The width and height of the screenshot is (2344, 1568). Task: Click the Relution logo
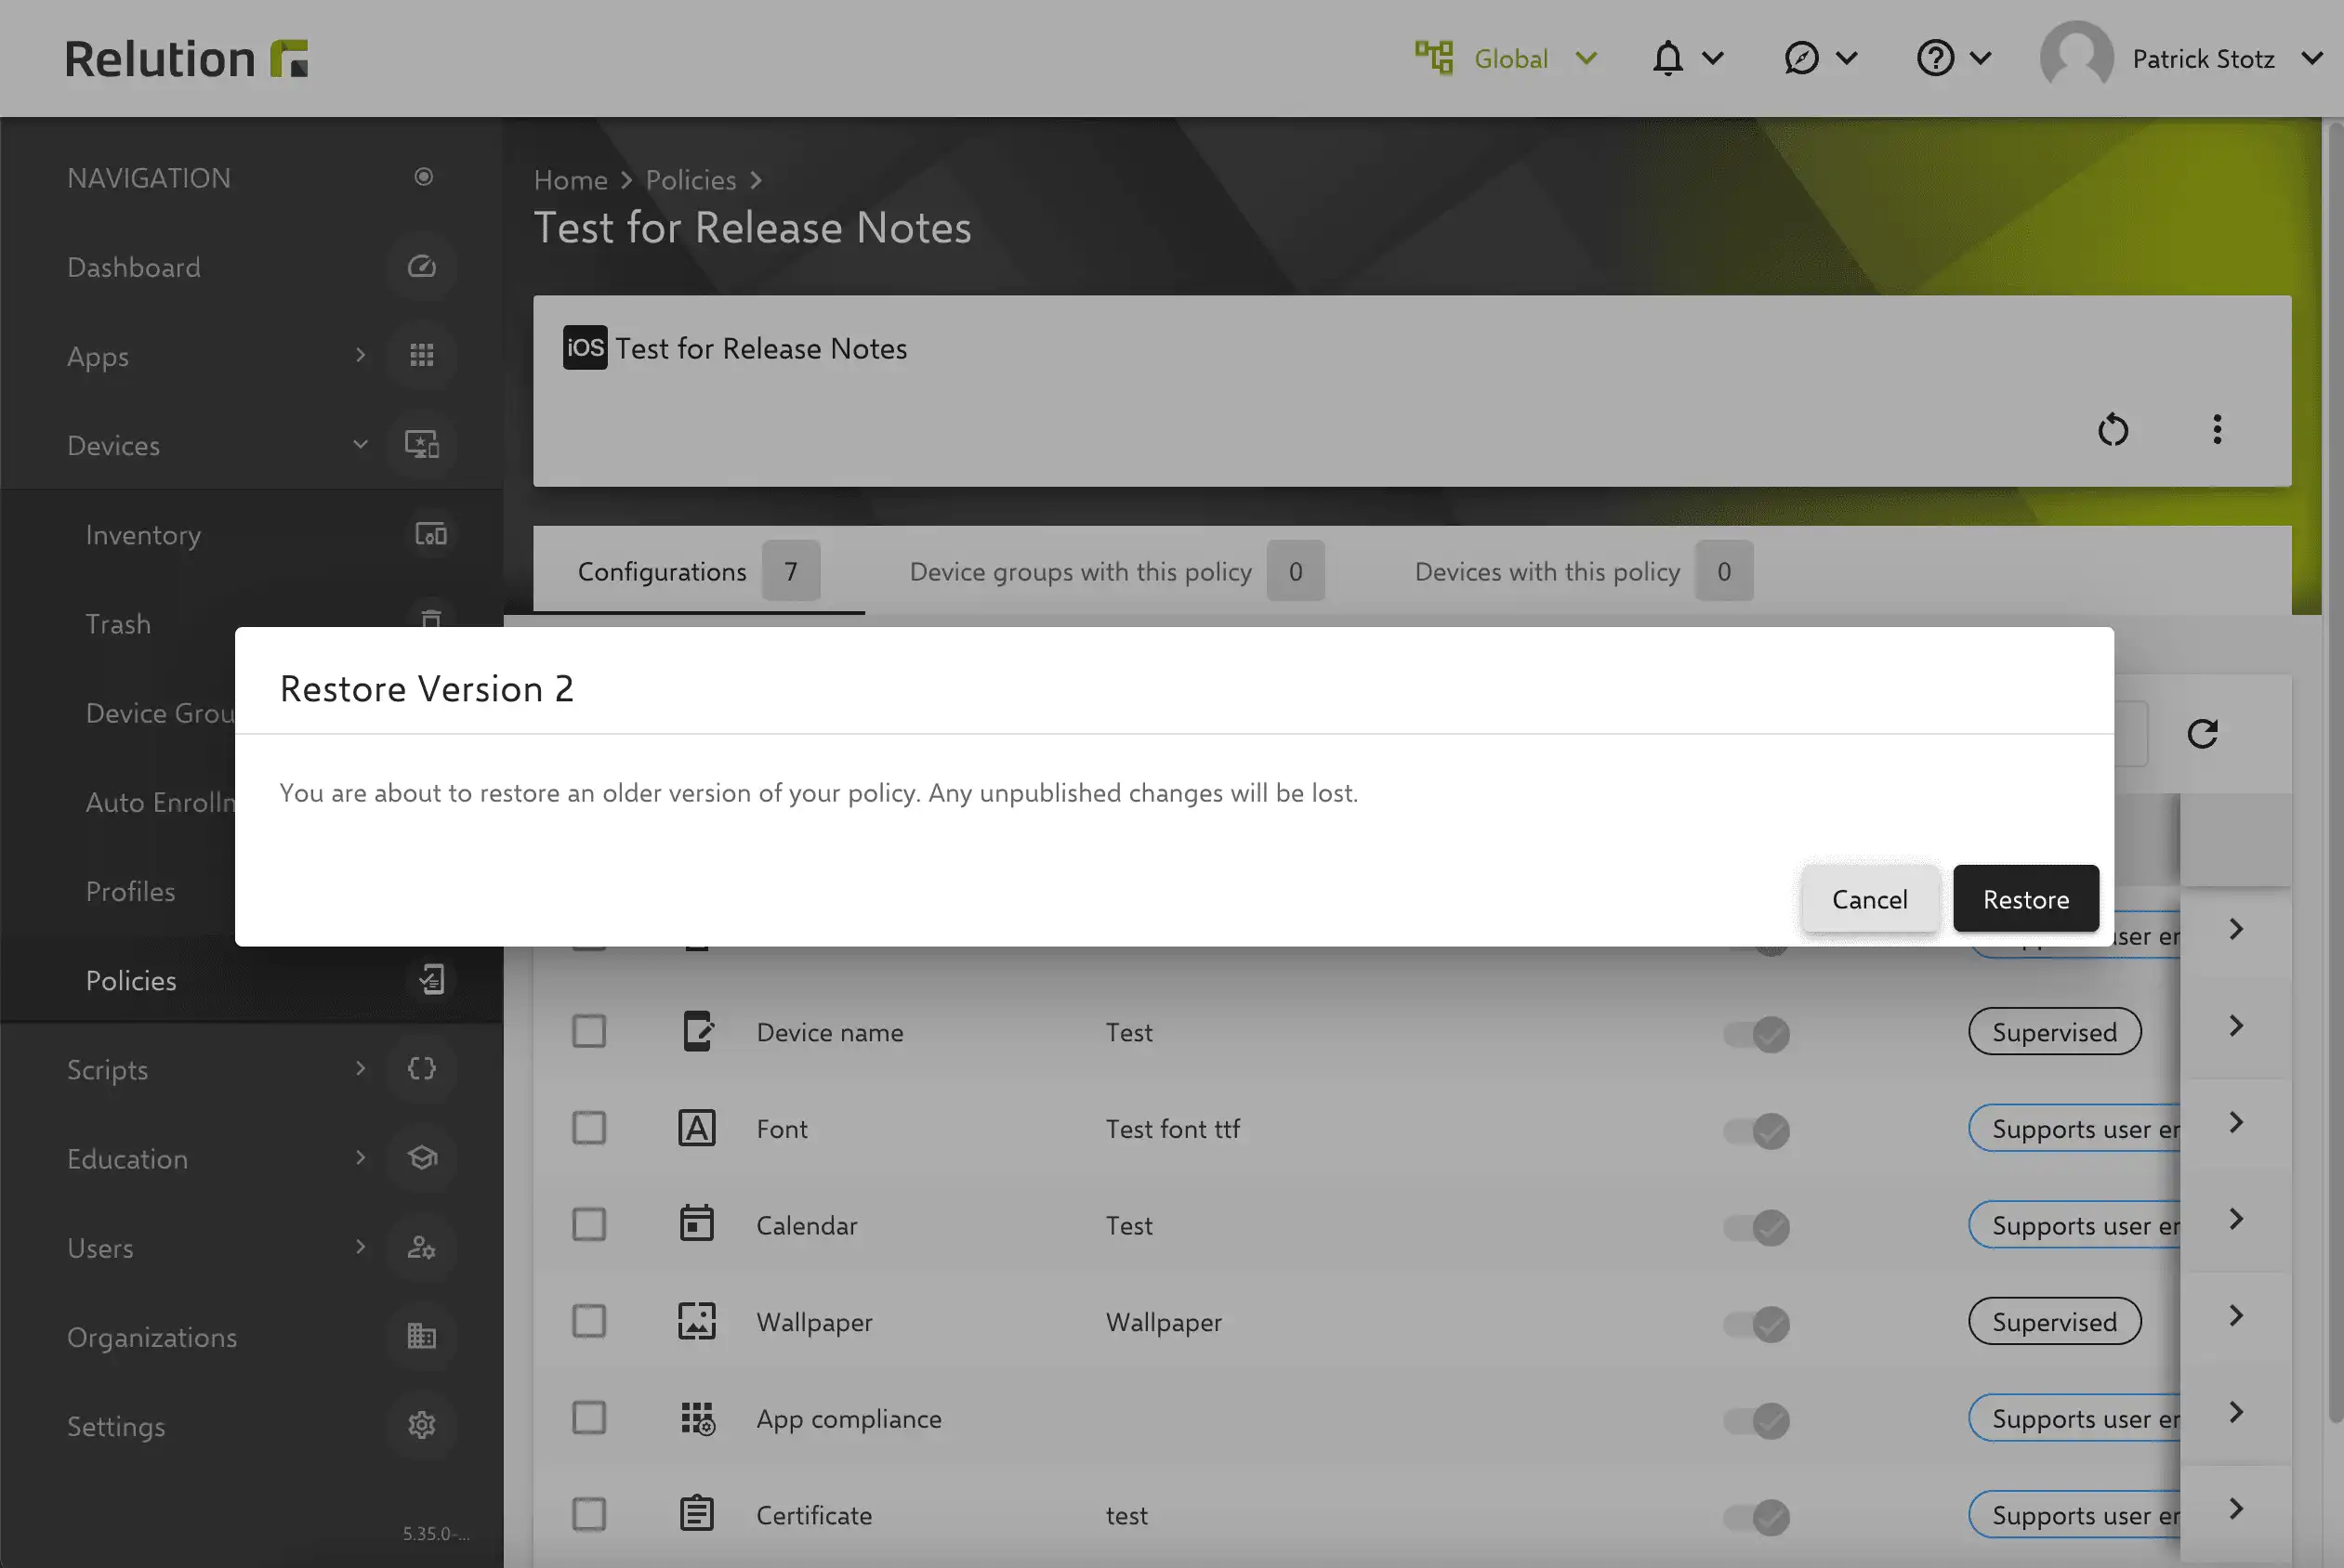pyautogui.click(x=185, y=57)
